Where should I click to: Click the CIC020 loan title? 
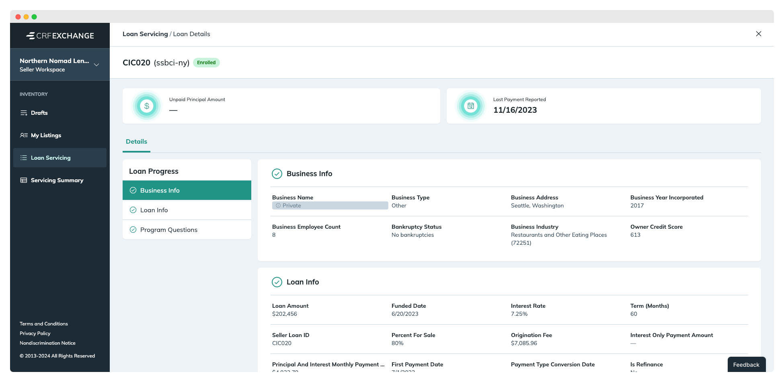(x=136, y=63)
